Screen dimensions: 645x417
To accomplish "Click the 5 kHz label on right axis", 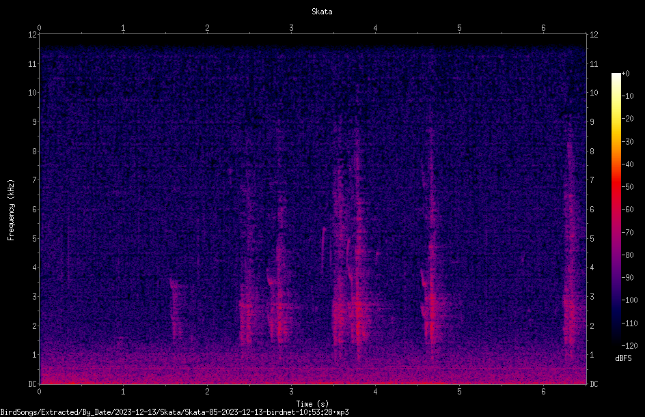I will click(x=592, y=238).
